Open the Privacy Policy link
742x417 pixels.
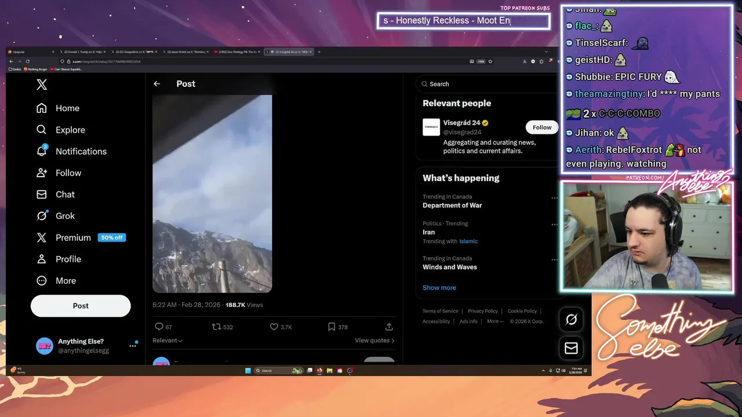pos(483,311)
